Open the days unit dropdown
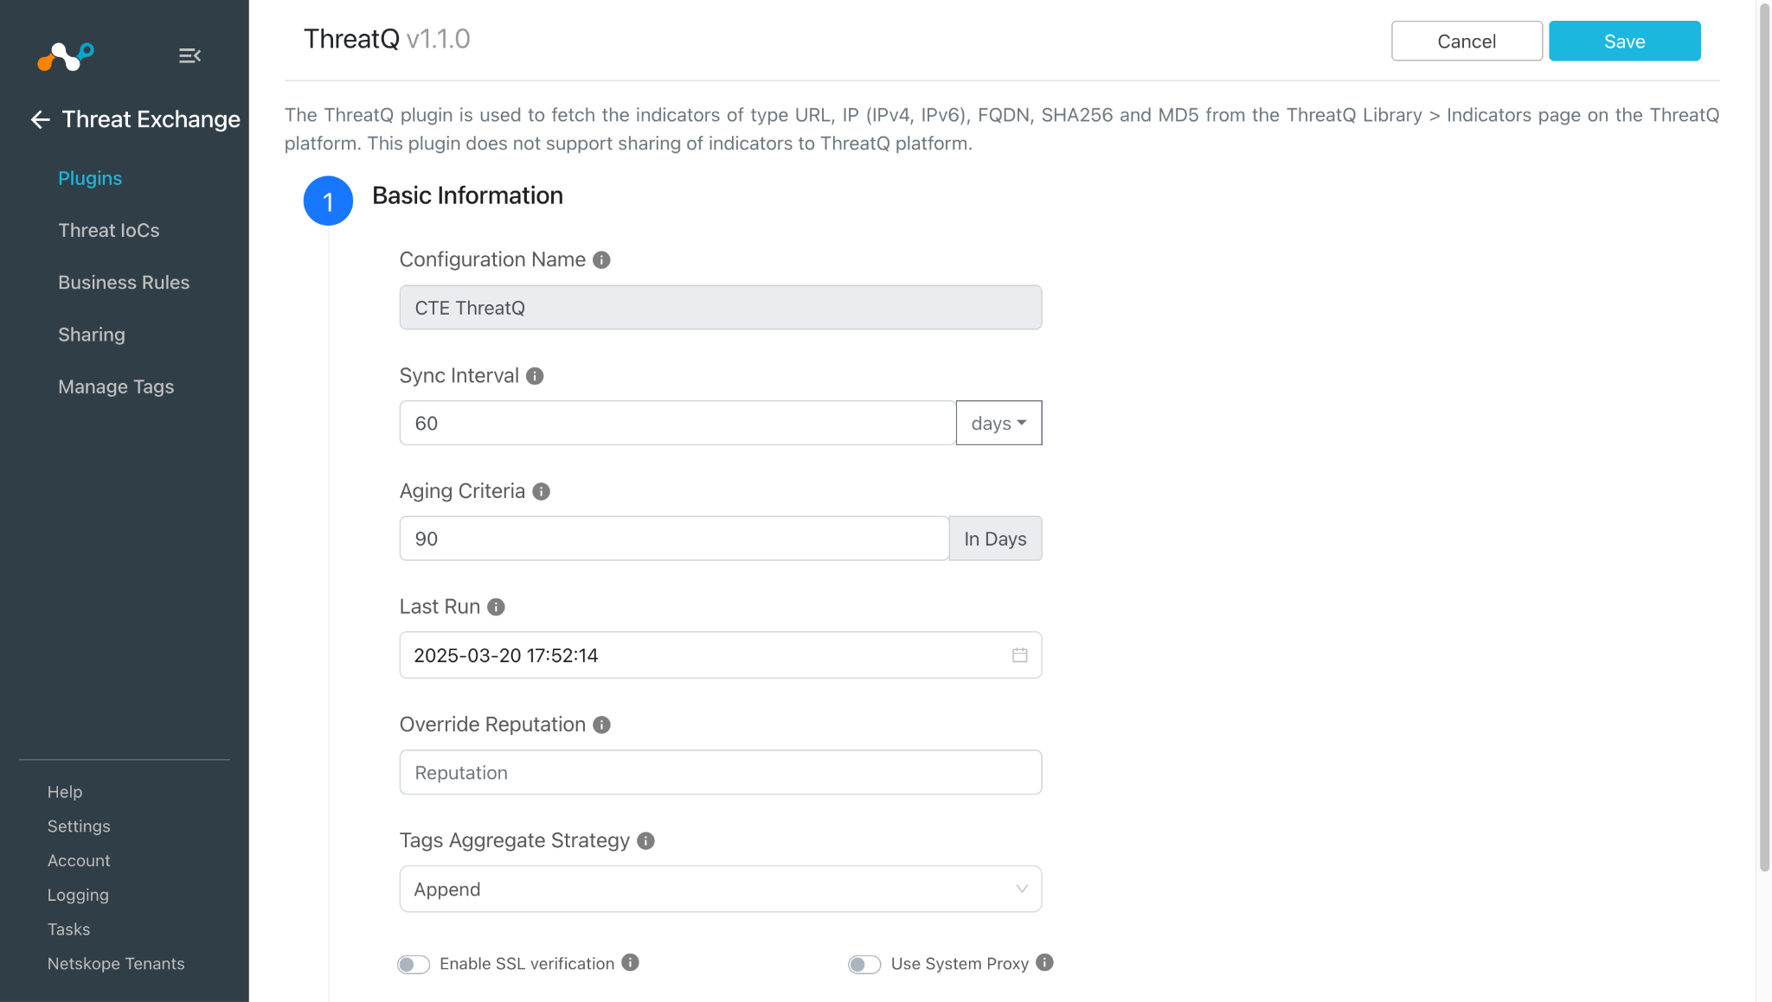The image size is (1772, 1002). pos(998,423)
